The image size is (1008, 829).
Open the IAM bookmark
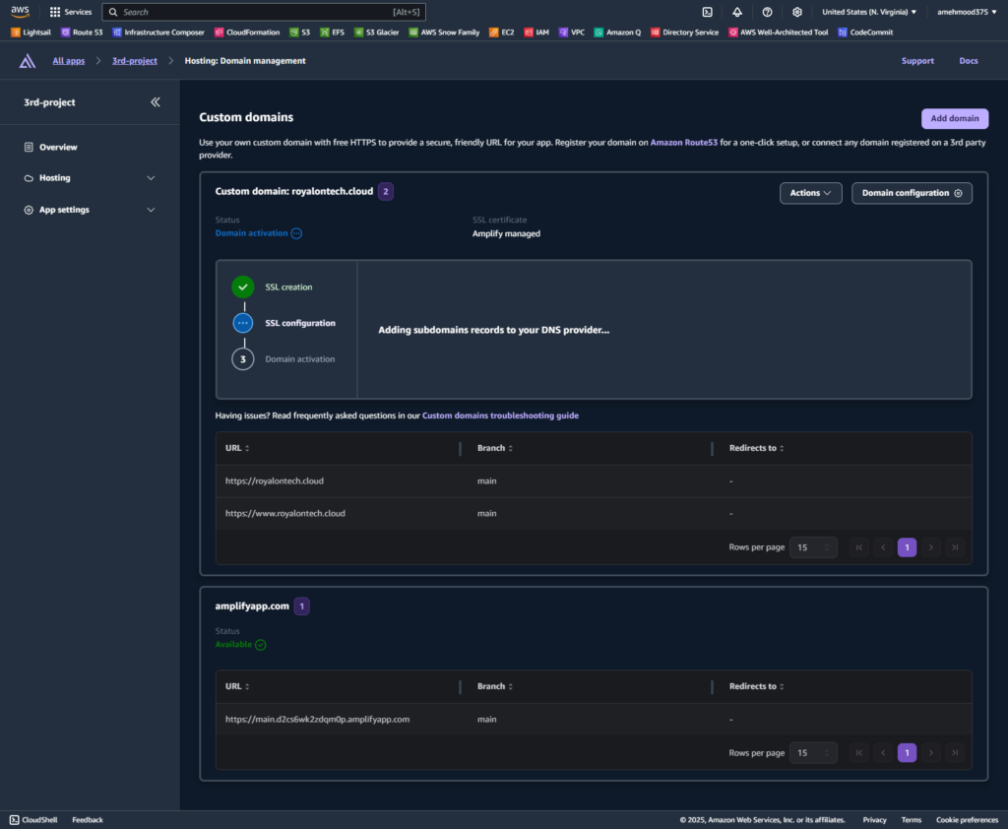(536, 32)
